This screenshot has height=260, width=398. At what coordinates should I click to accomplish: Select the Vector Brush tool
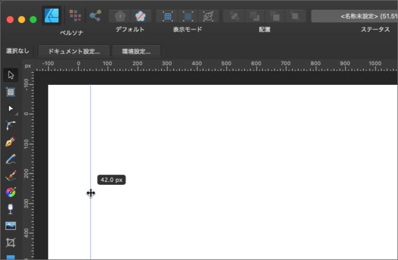(10, 175)
